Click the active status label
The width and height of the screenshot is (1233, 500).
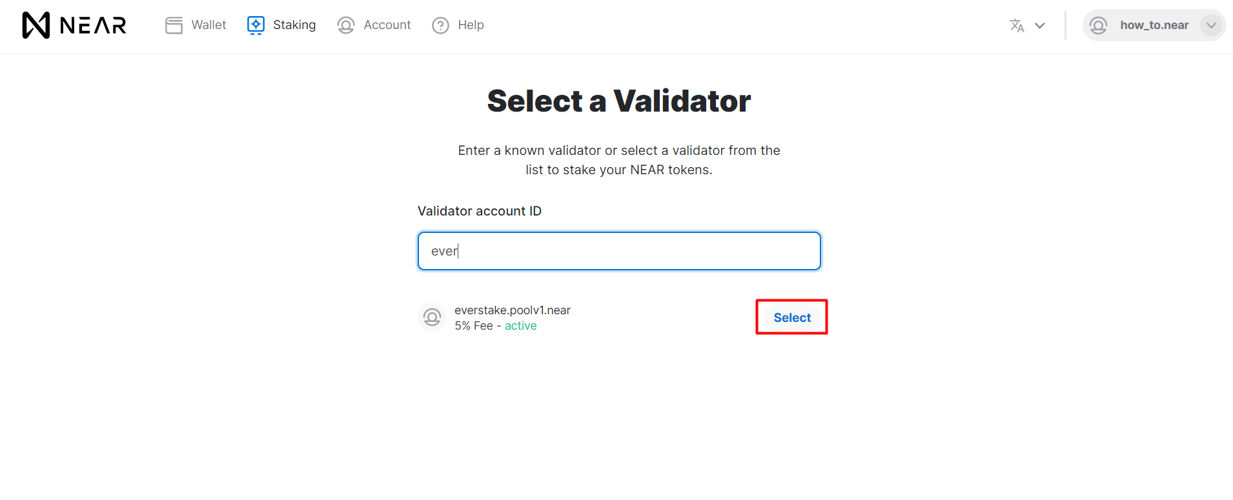click(521, 326)
